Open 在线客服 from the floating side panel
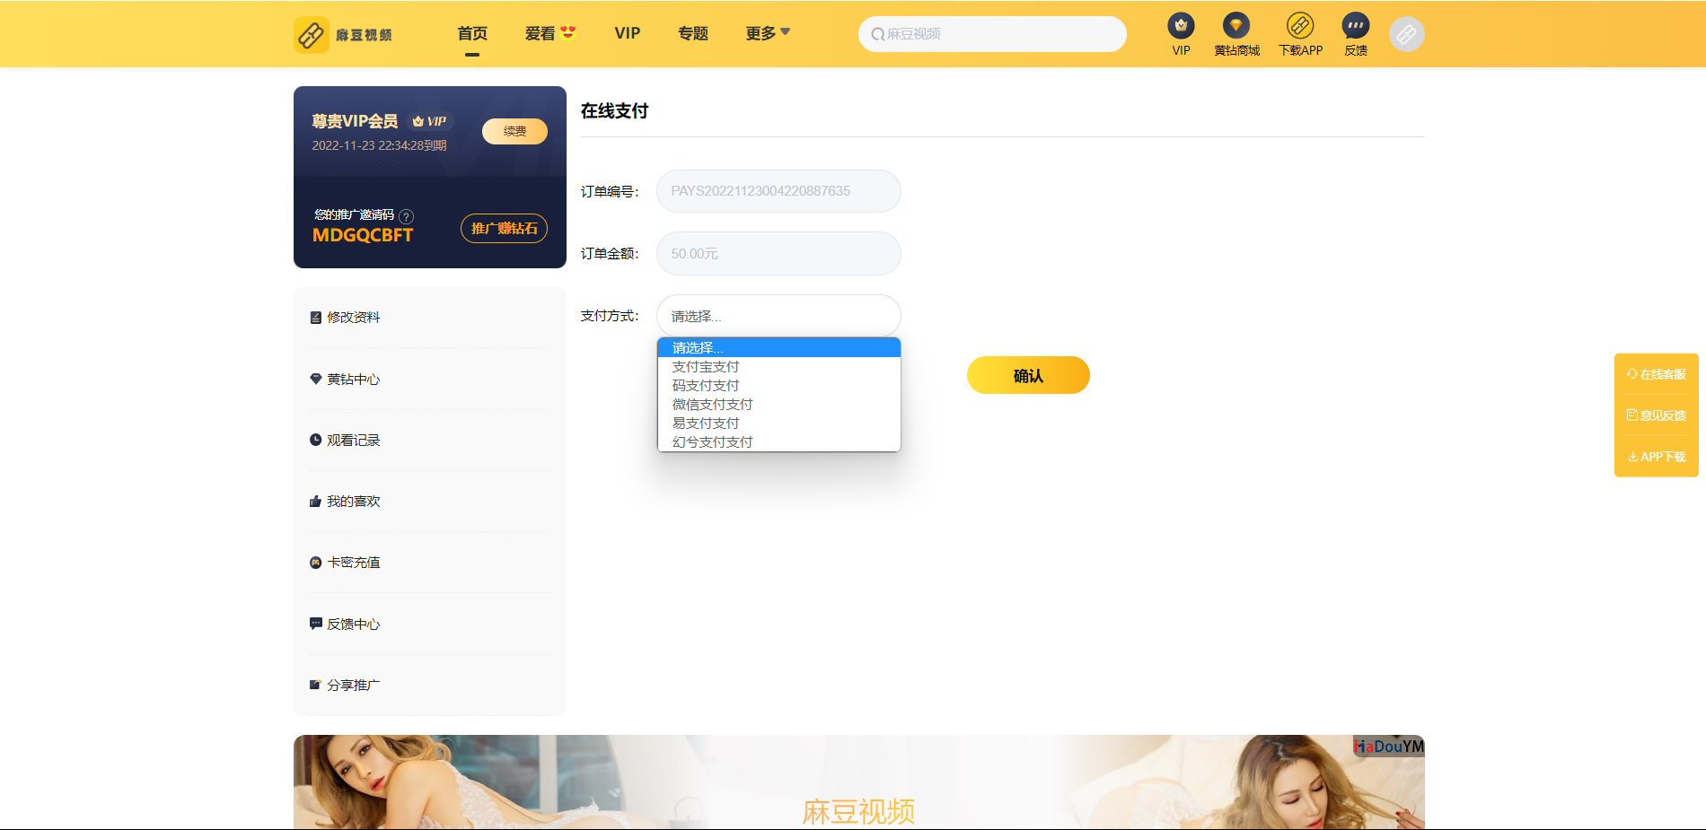1706x830 pixels. point(1656,374)
